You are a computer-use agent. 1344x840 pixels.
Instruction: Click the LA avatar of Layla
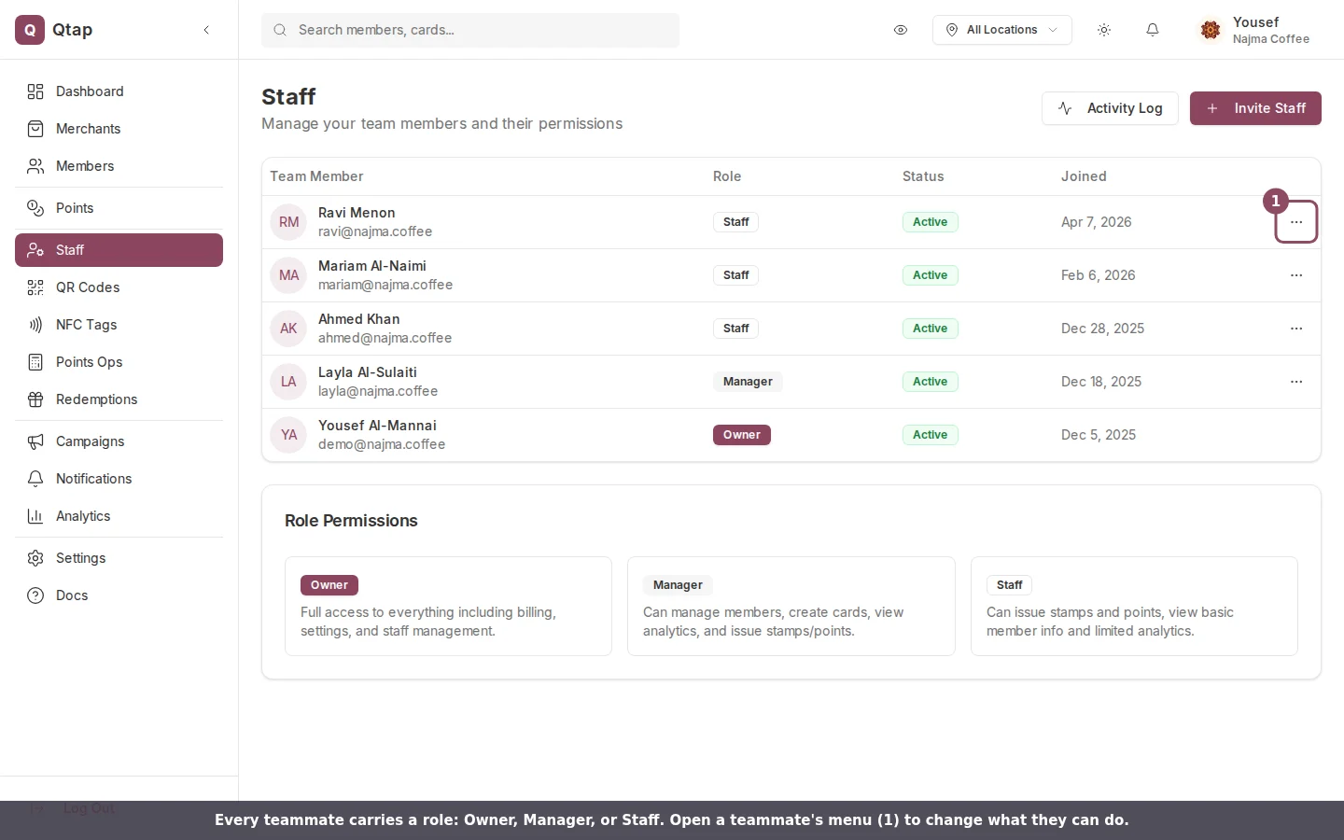(x=288, y=382)
